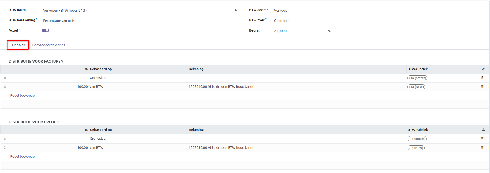This screenshot has height=173, width=490.
Task: Delete the Grondslag line in invoices distribution
Action: click(482, 78)
